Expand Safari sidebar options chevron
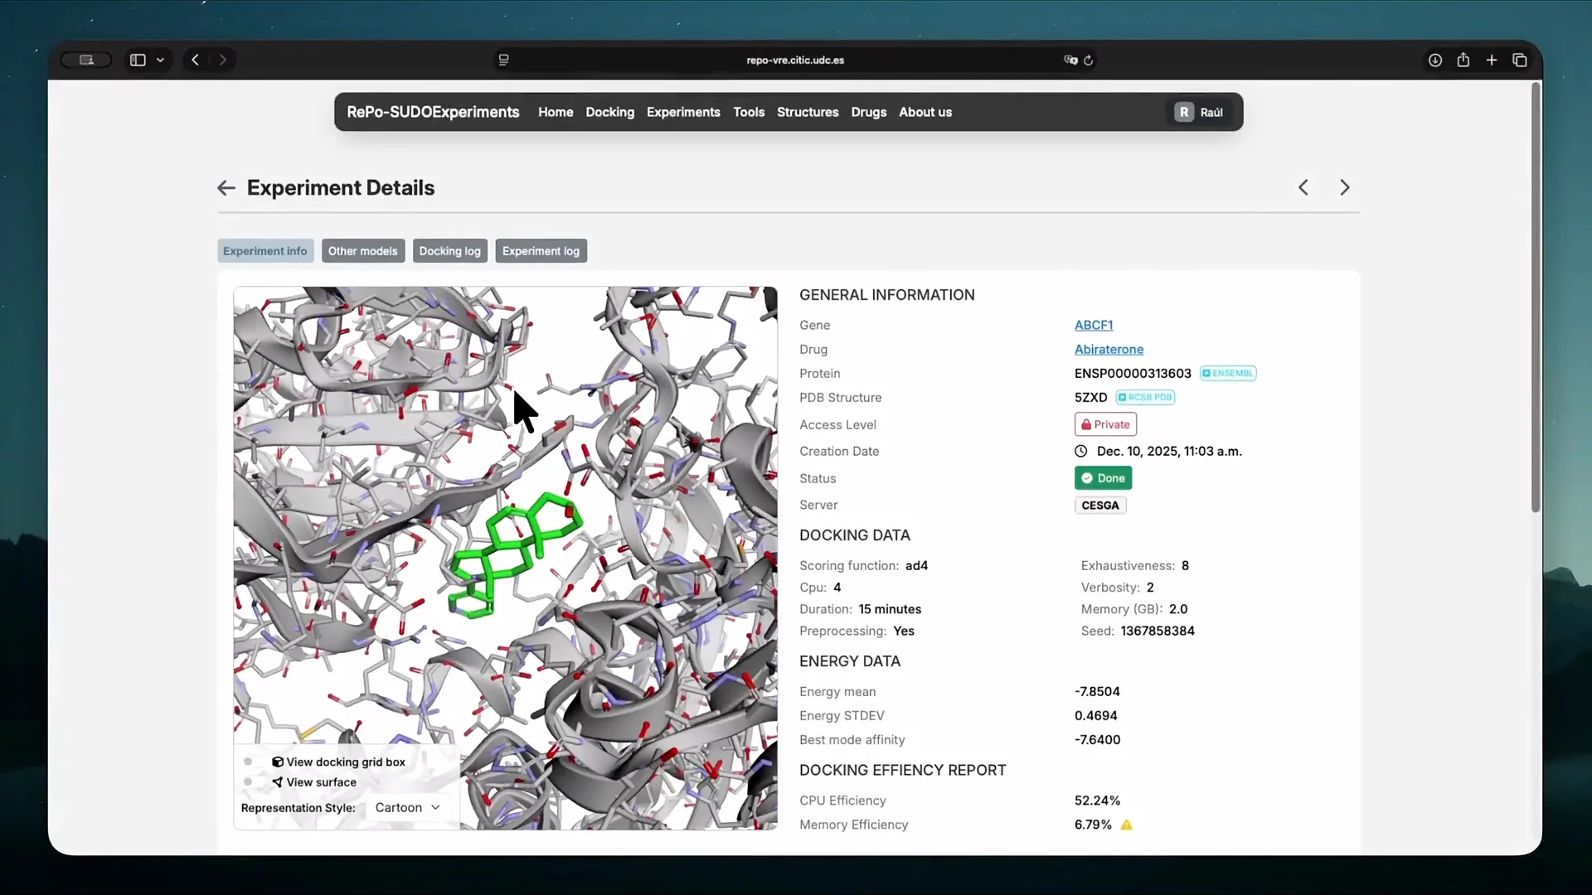 pyautogui.click(x=160, y=60)
